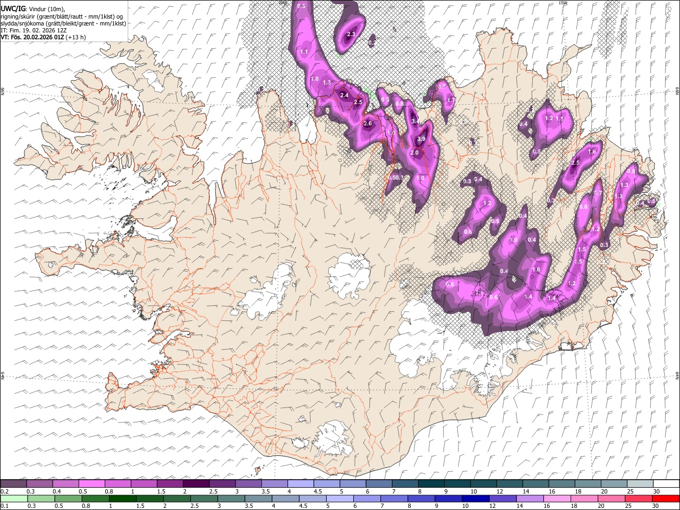Select the 'VT: Fös. 20.02.2026 01Z' valid time
Image resolution: width=680 pixels, height=510 pixels.
pos(32,38)
